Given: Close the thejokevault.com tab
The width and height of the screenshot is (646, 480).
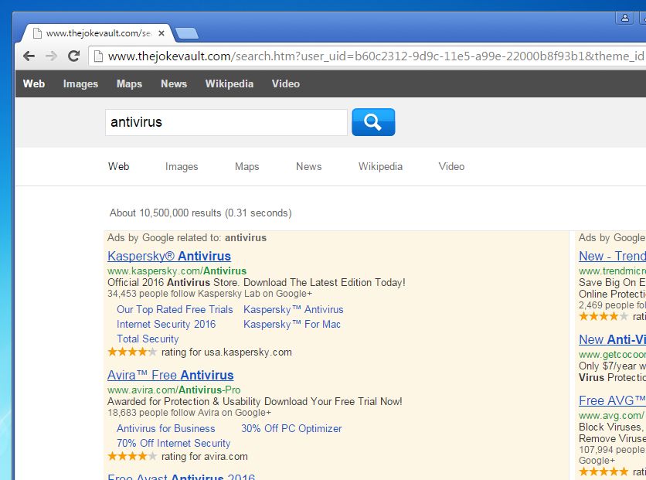Looking at the screenshot, I should [x=161, y=33].
